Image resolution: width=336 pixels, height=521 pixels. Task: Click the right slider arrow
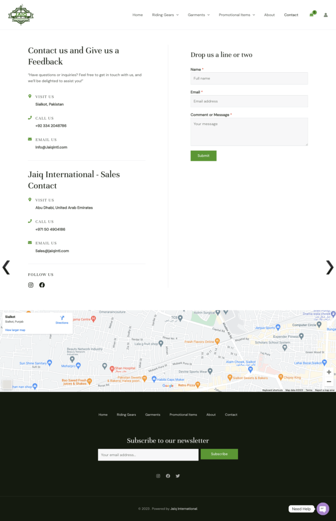coord(329,267)
